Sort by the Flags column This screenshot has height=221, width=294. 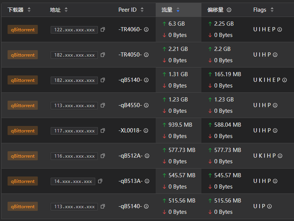point(272,10)
